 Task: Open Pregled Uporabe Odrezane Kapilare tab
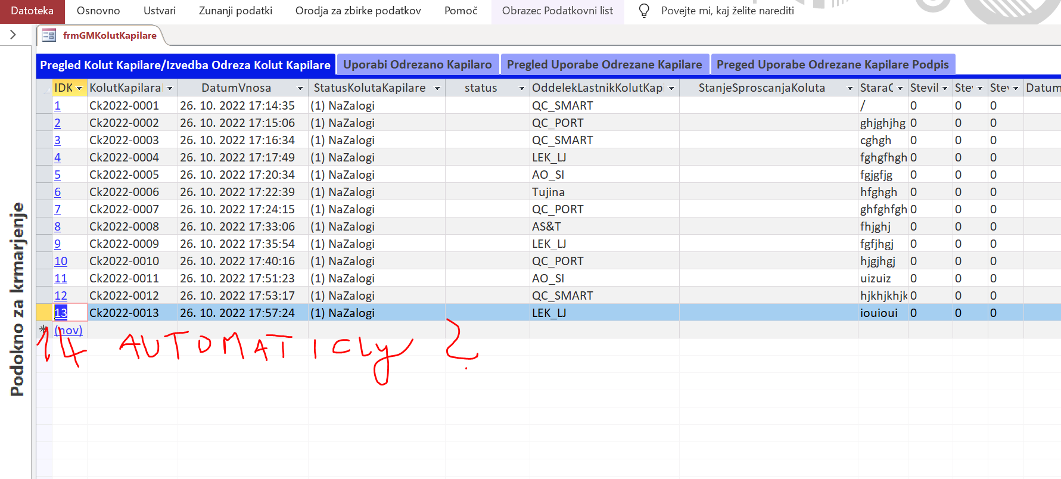point(605,64)
